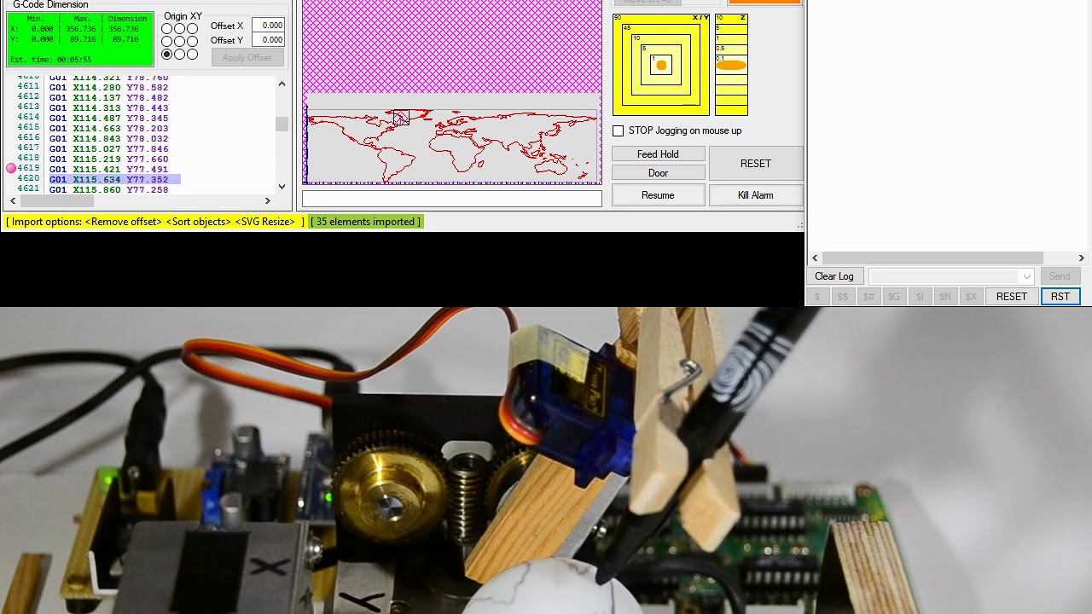Screen dimensions: 1092x614
Task: Select the bottom-center Origin XY radio
Action: tap(180, 54)
